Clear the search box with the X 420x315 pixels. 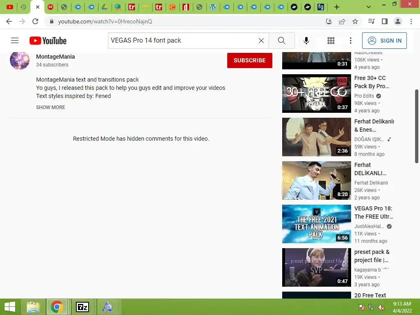(x=261, y=41)
